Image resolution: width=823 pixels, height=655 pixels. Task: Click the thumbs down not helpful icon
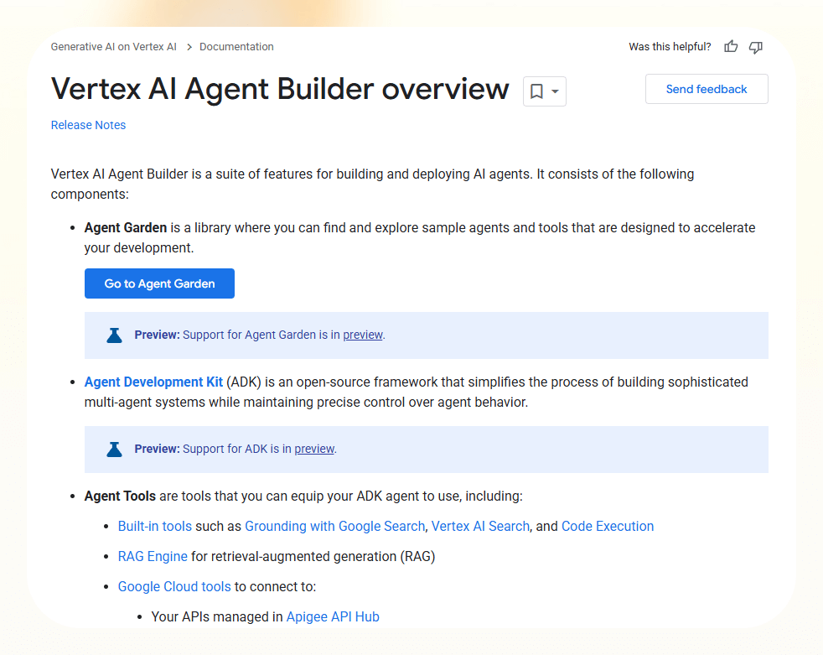click(756, 47)
